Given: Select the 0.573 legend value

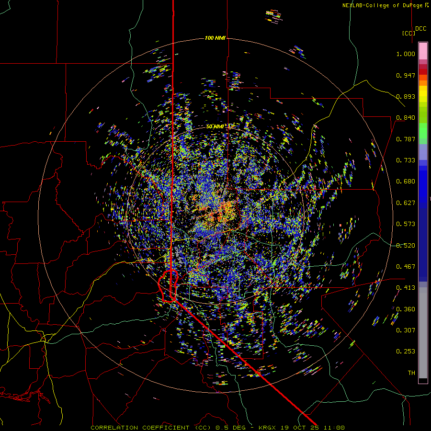Looking at the screenshot, I should pos(406,224).
